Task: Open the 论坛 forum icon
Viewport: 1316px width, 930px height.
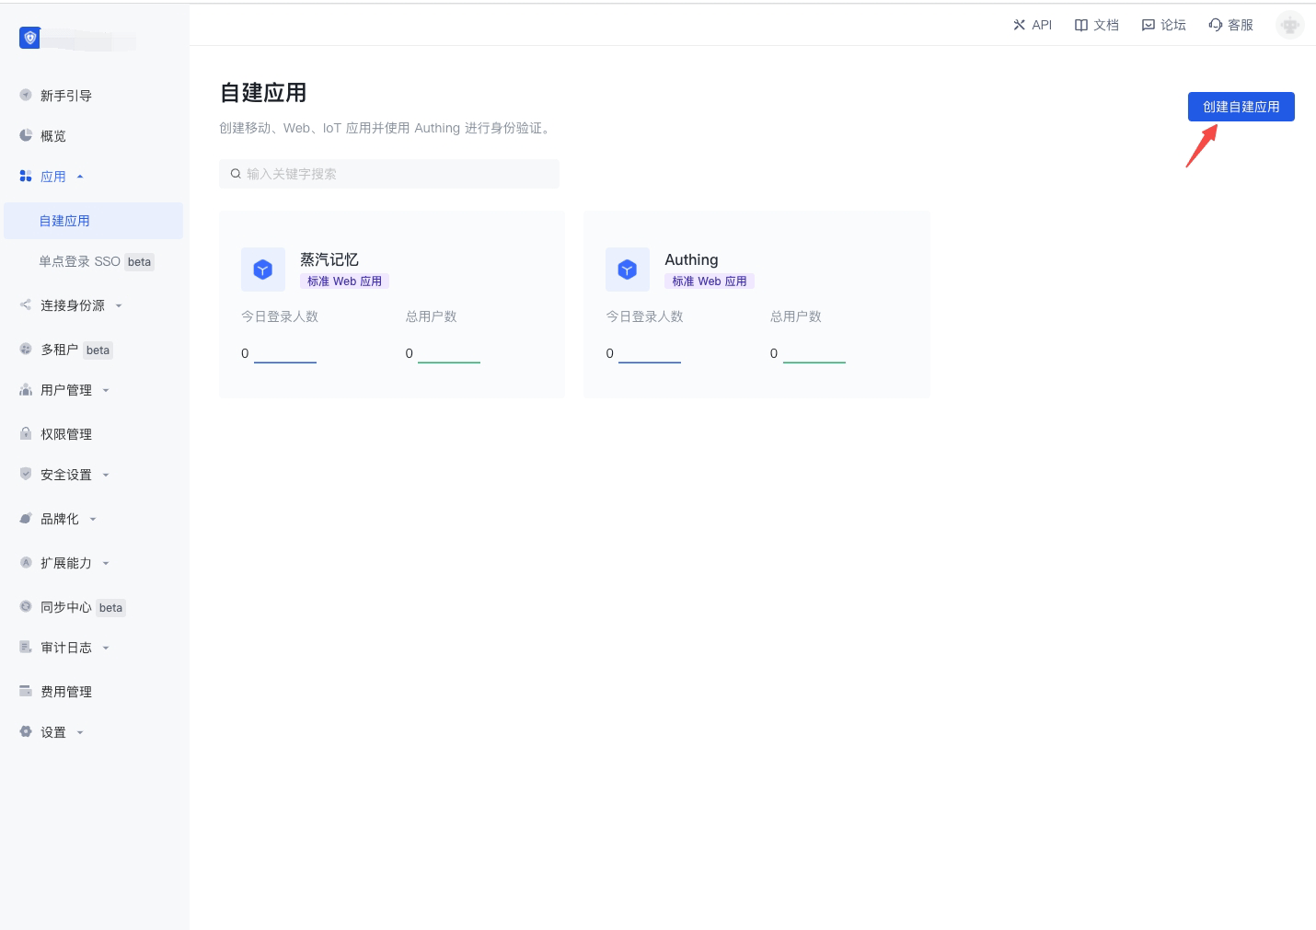Action: pos(1149,25)
